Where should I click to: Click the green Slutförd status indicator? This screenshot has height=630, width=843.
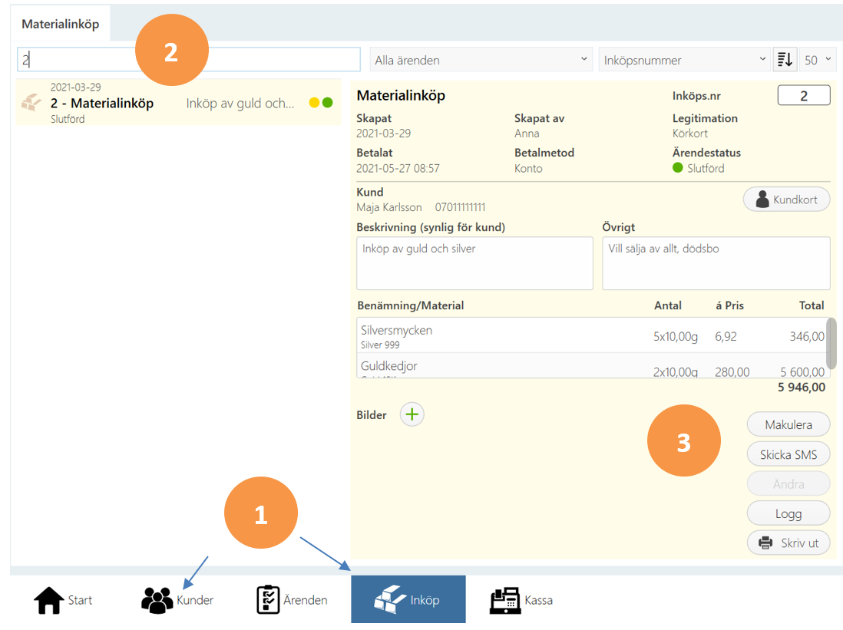pyautogui.click(x=677, y=168)
